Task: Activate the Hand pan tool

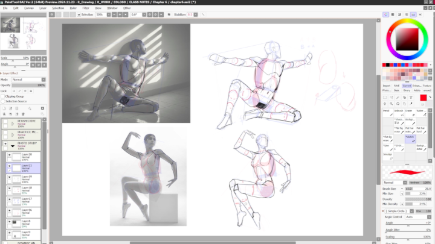Action: click(x=404, y=104)
